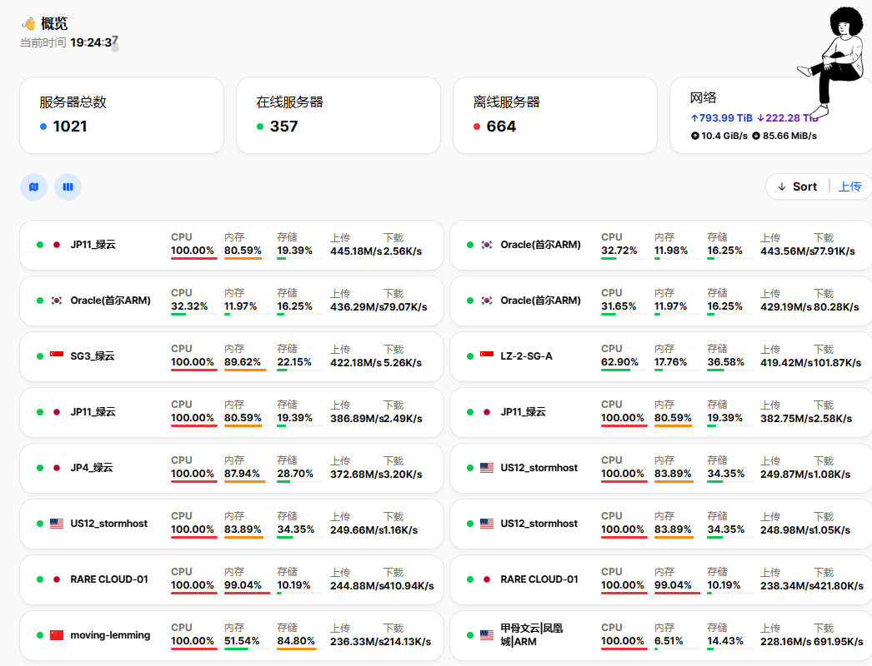Click green status dot on JP4_绿云 card
The height and width of the screenshot is (666, 872).
click(x=40, y=468)
